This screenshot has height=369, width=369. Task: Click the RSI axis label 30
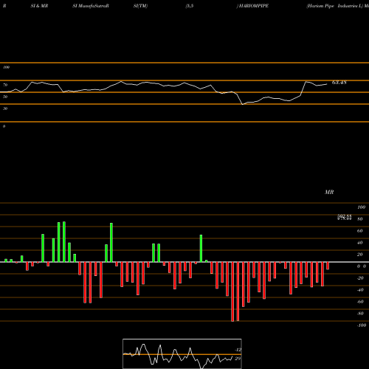coord(5,108)
